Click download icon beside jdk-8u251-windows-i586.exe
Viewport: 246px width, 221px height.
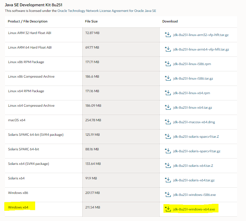[x=168, y=195]
